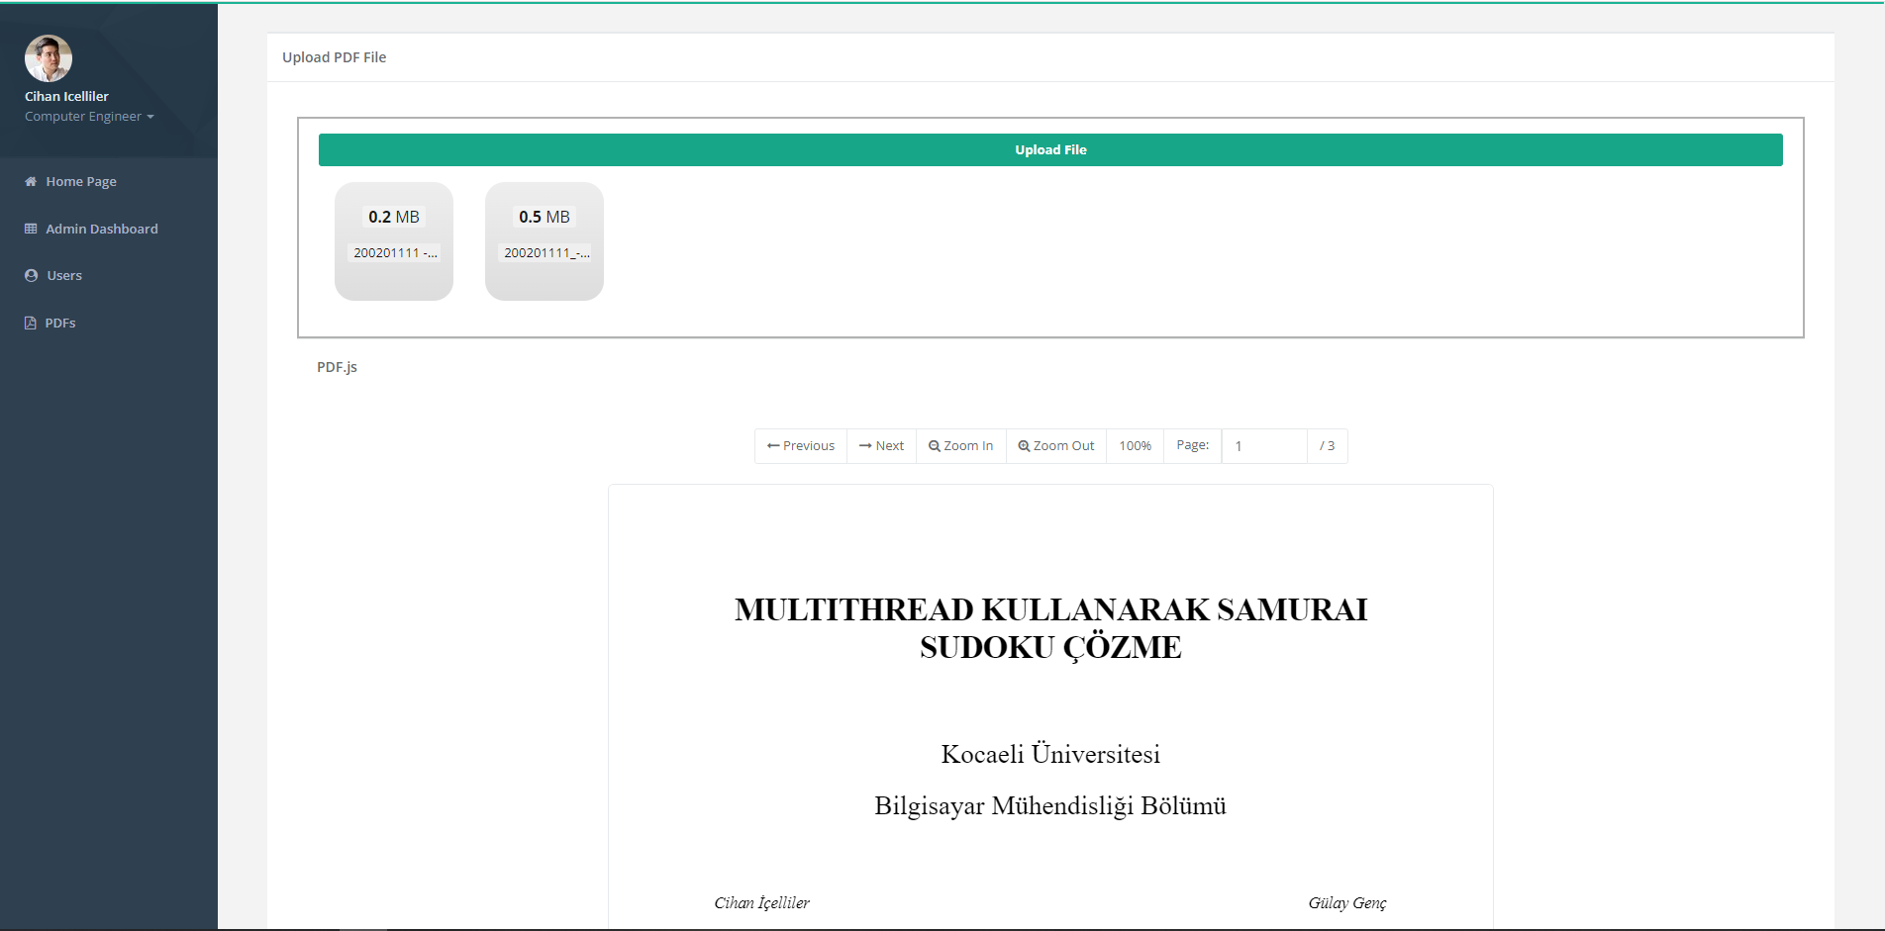Image resolution: width=1885 pixels, height=931 pixels.
Task: Click the Upload PDF File header link
Action: click(334, 56)
